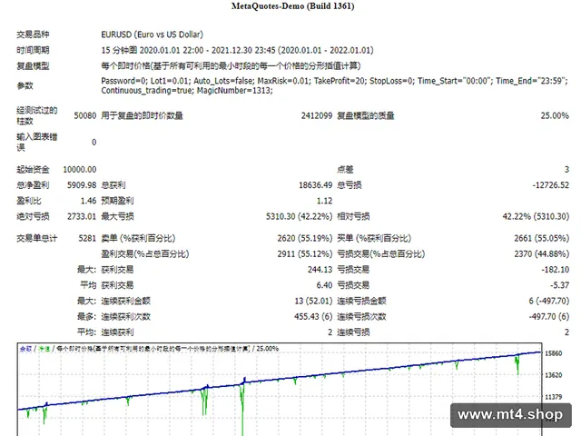
Task: Click the 15 分钟图 time period value
Action: pyautogui.click(x=237, y=50)
